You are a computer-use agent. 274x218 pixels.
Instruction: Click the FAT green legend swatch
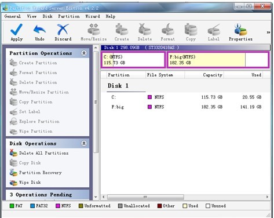tap(12, 206)
